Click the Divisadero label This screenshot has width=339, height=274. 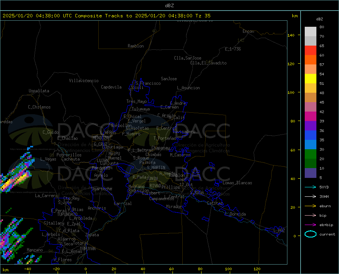click(x=184, y=132)
